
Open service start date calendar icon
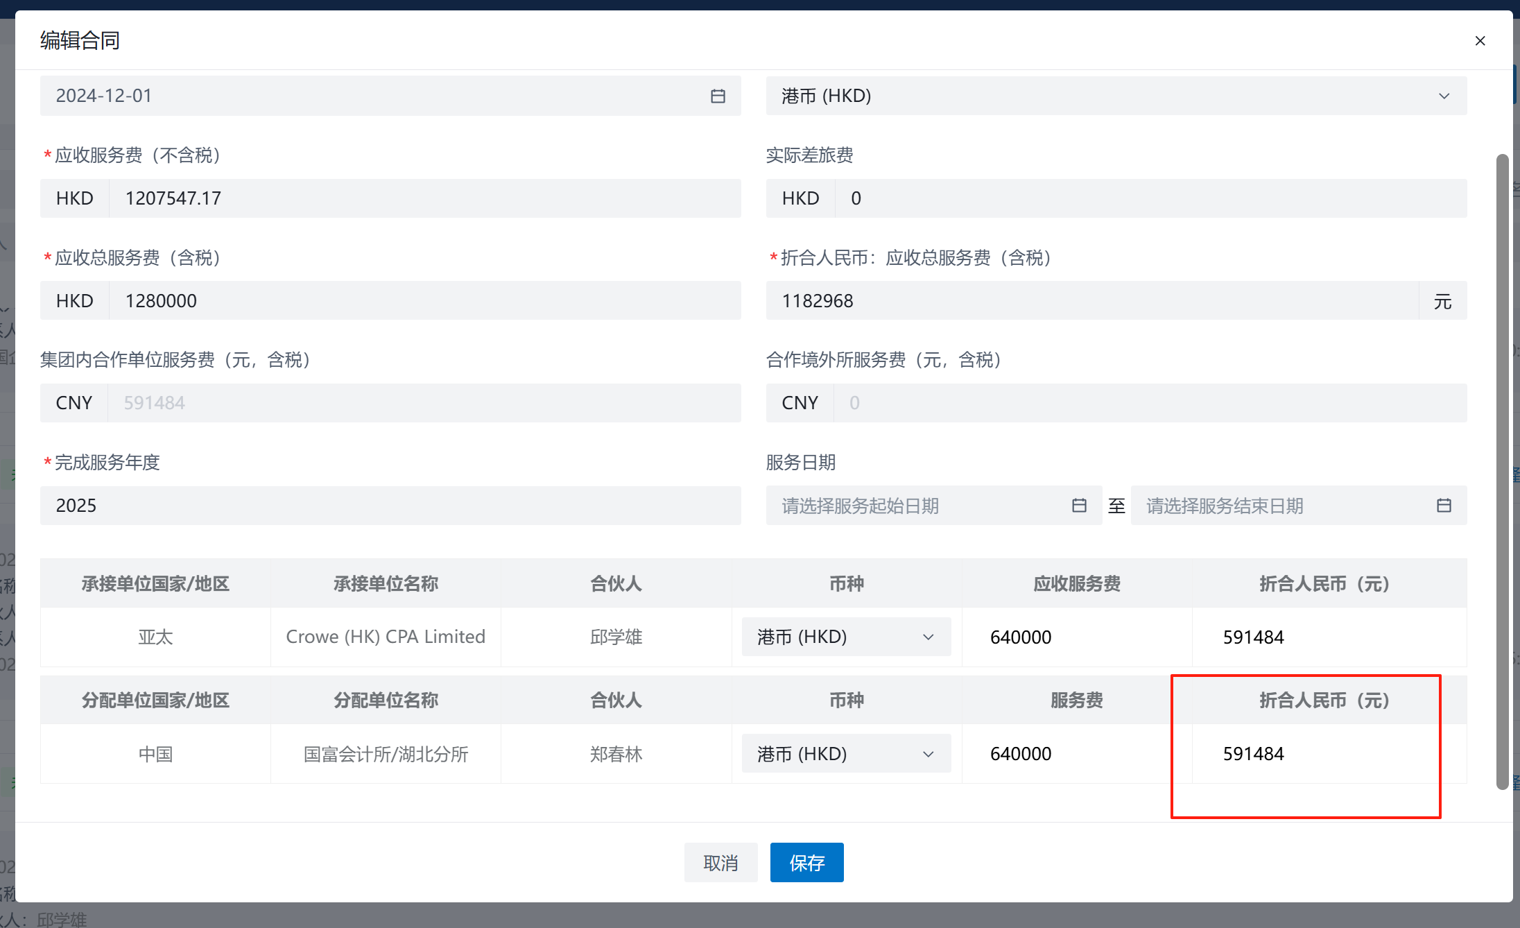click(1079, 506)
